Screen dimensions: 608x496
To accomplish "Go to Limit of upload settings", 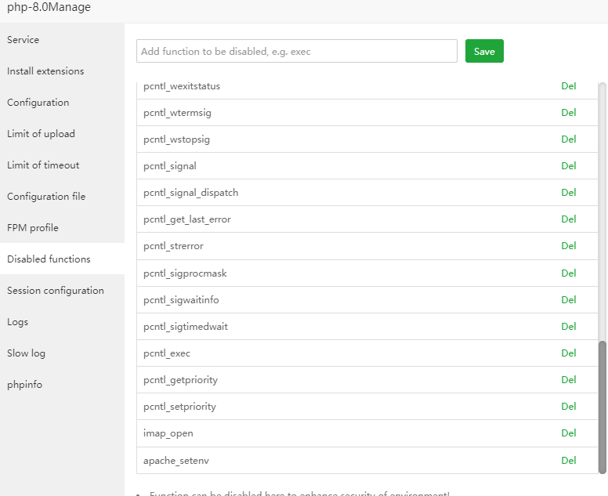I will point(42,134).
